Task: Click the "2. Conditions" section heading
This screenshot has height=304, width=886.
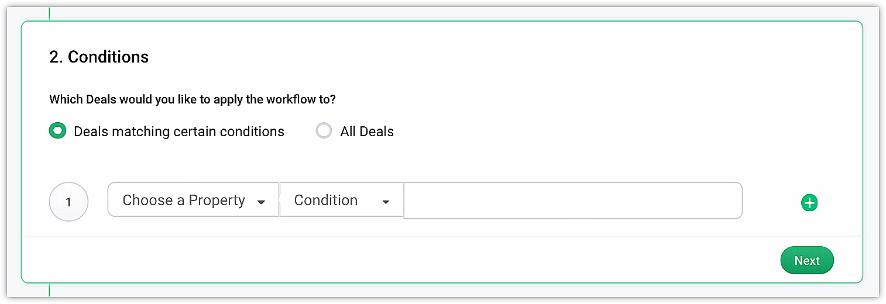Action: (99, 57)
